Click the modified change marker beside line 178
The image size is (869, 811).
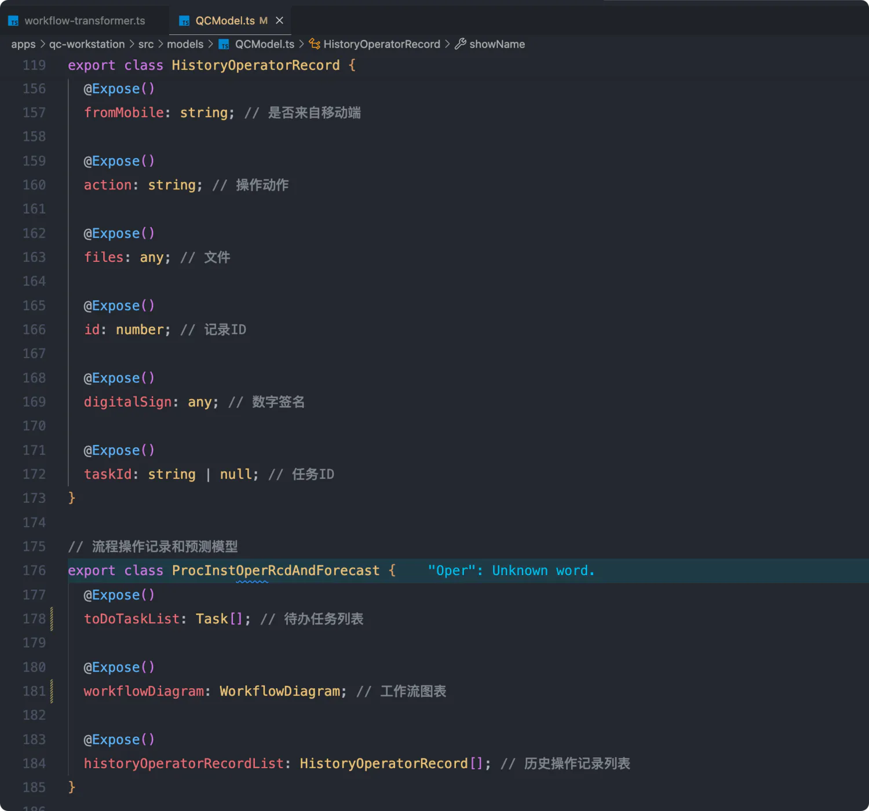pos(52,619)
